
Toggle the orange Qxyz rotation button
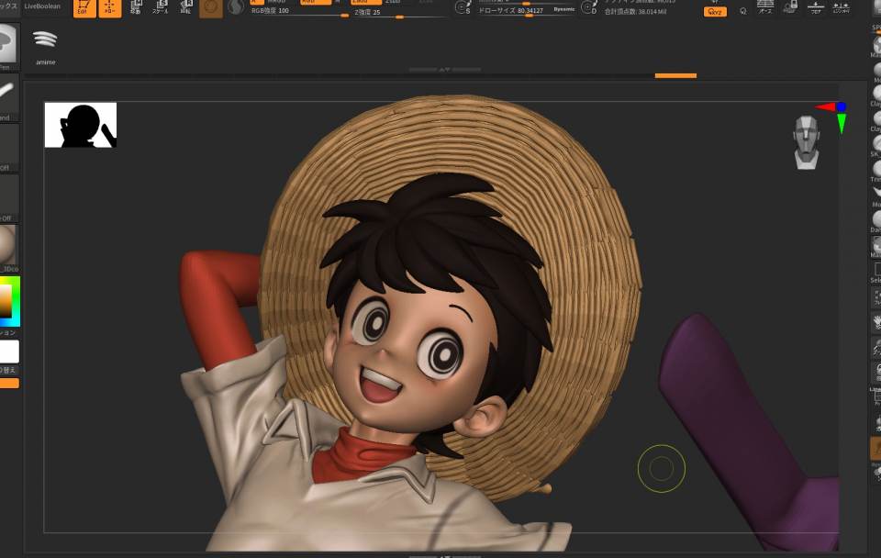tap(715, 12)
